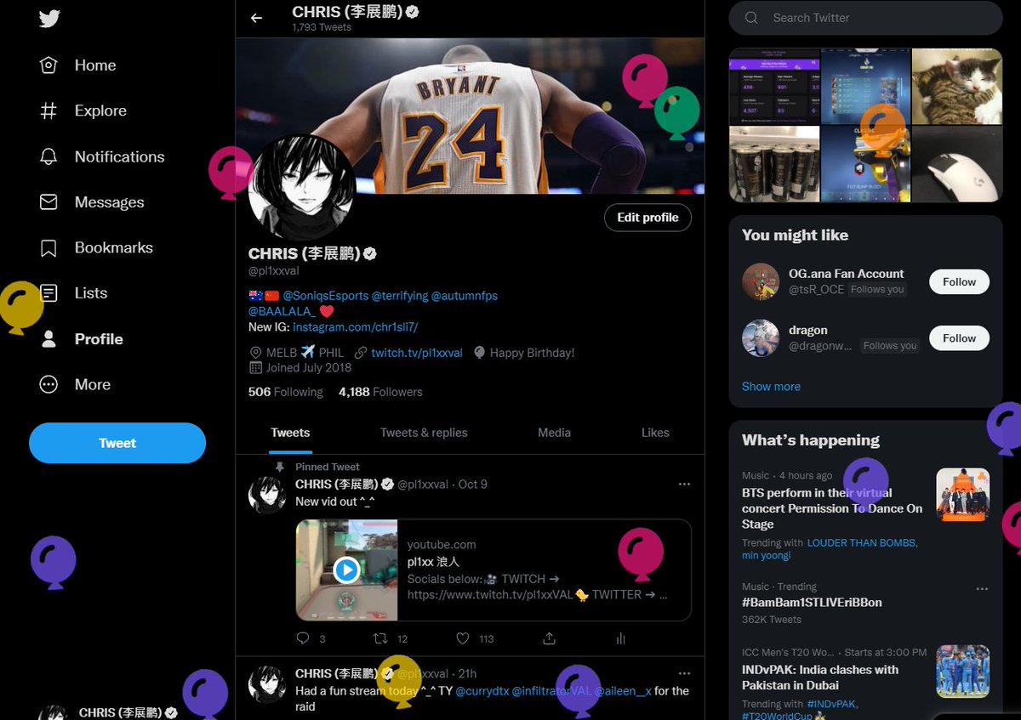Screen dimensions: 1021x720
Task: Click the blue Tweet button
Action: tap(117, 443)
